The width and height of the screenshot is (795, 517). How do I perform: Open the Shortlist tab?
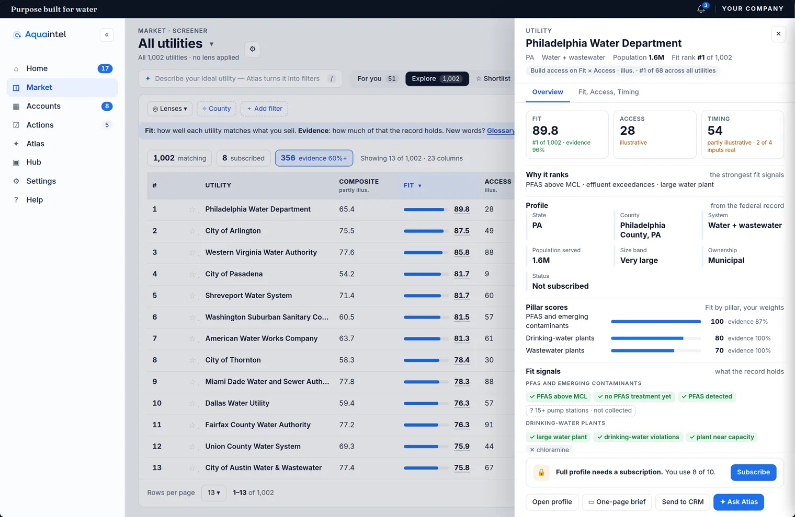pyautogui.click(x=493, y=78)
